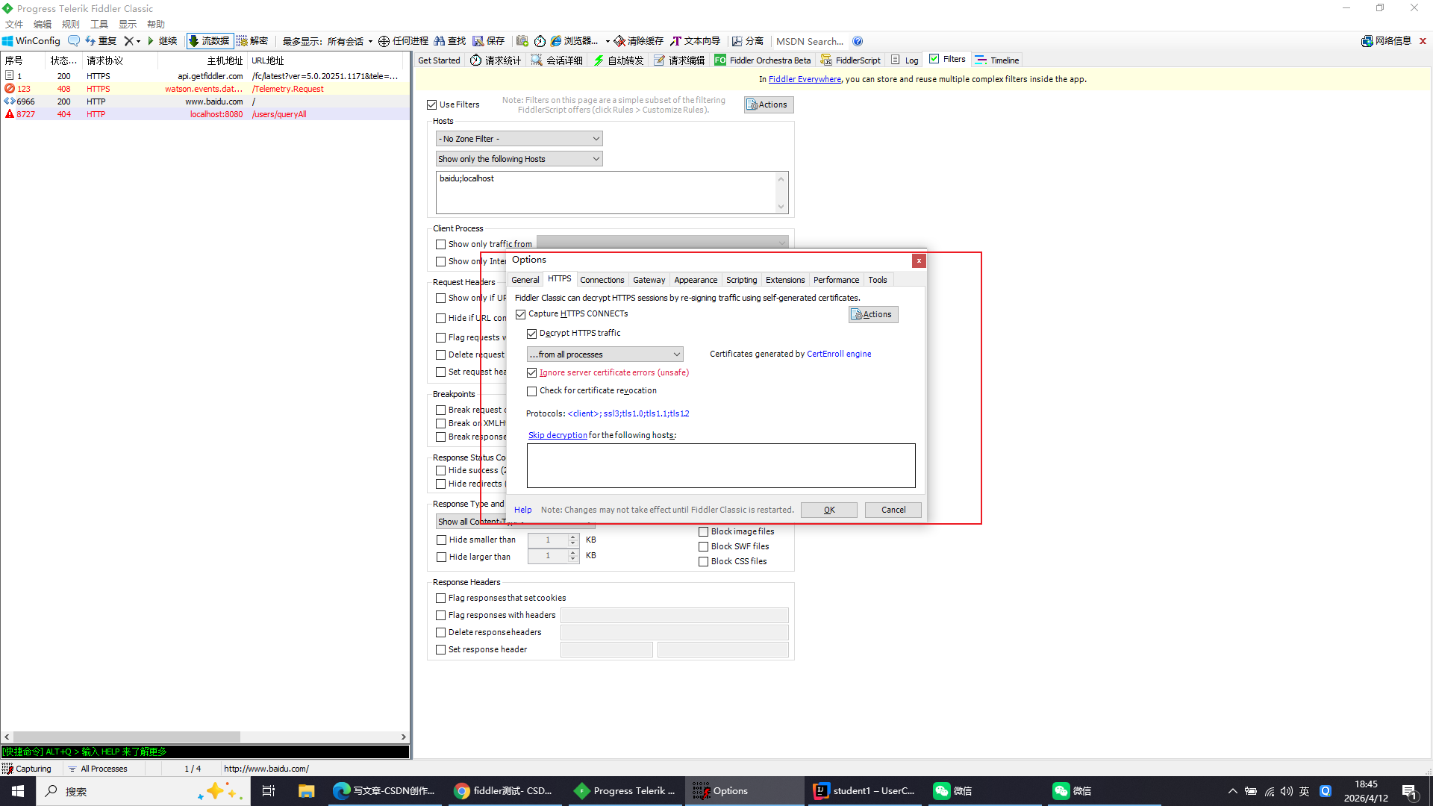The width and height of the screenshot is (1433, 806).
Task: Click the skip-decryption hosts text box
Action: click(x=720, y=466)
